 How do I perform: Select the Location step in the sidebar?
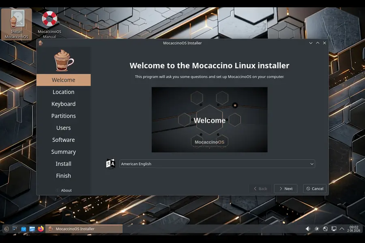click(64, 92)
